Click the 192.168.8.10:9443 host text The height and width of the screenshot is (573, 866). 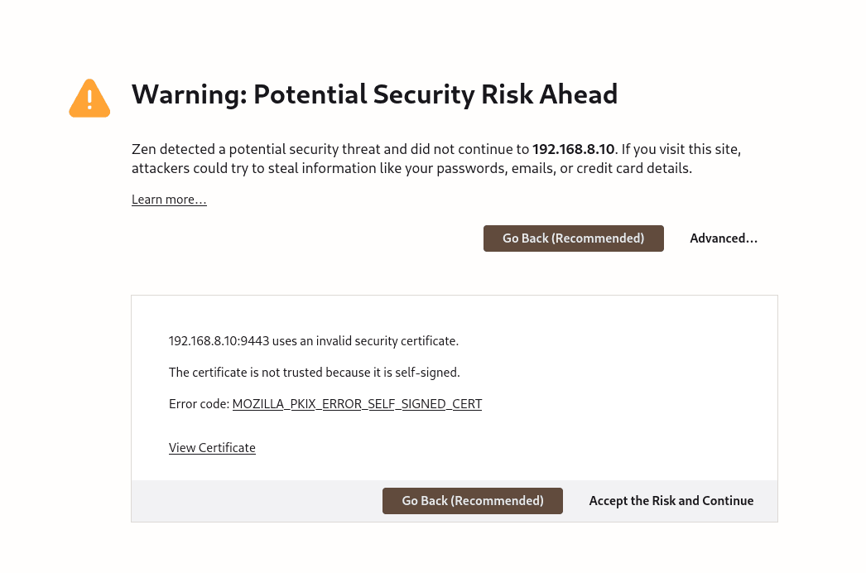click(219, 341)
